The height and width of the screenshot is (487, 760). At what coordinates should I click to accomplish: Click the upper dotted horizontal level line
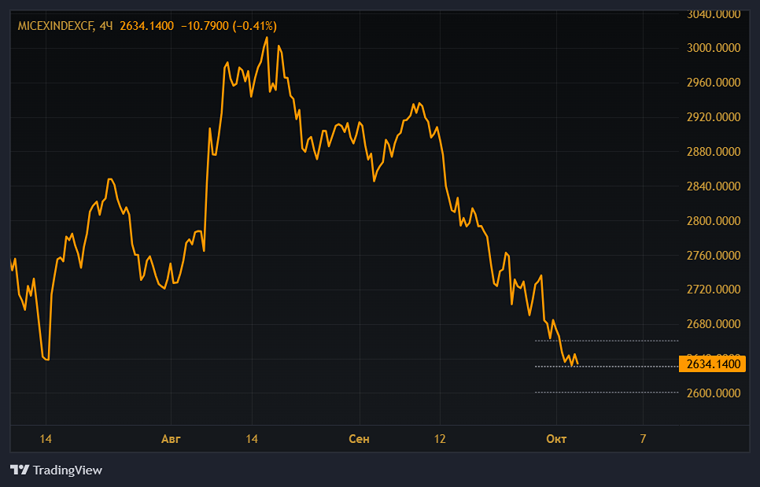606,341
